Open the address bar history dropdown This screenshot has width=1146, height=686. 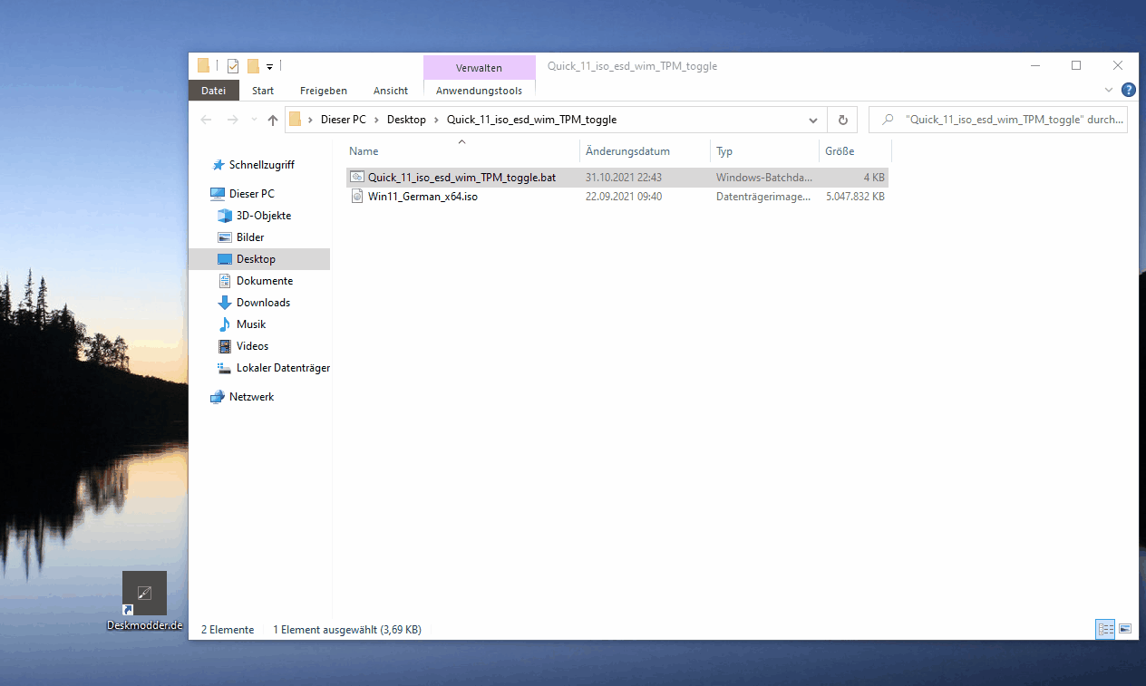click(x=813, y=120)
